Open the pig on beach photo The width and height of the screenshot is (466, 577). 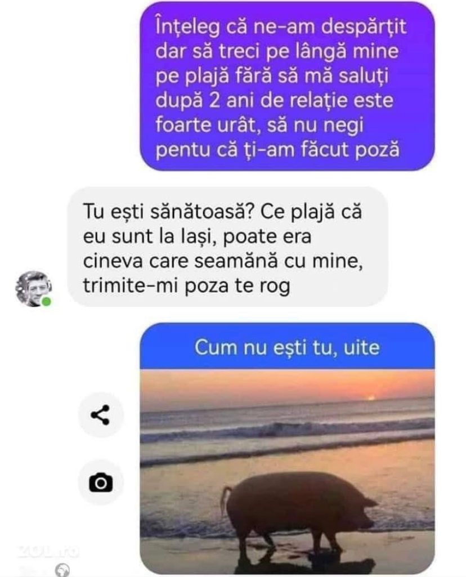click(x=287, y=472)
